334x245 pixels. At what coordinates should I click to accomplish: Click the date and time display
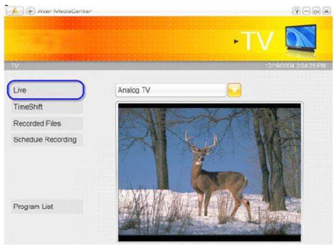click(295, 66)
